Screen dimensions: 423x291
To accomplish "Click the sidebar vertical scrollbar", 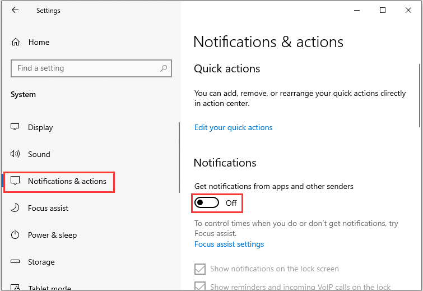I will click(x=179, y=158).
